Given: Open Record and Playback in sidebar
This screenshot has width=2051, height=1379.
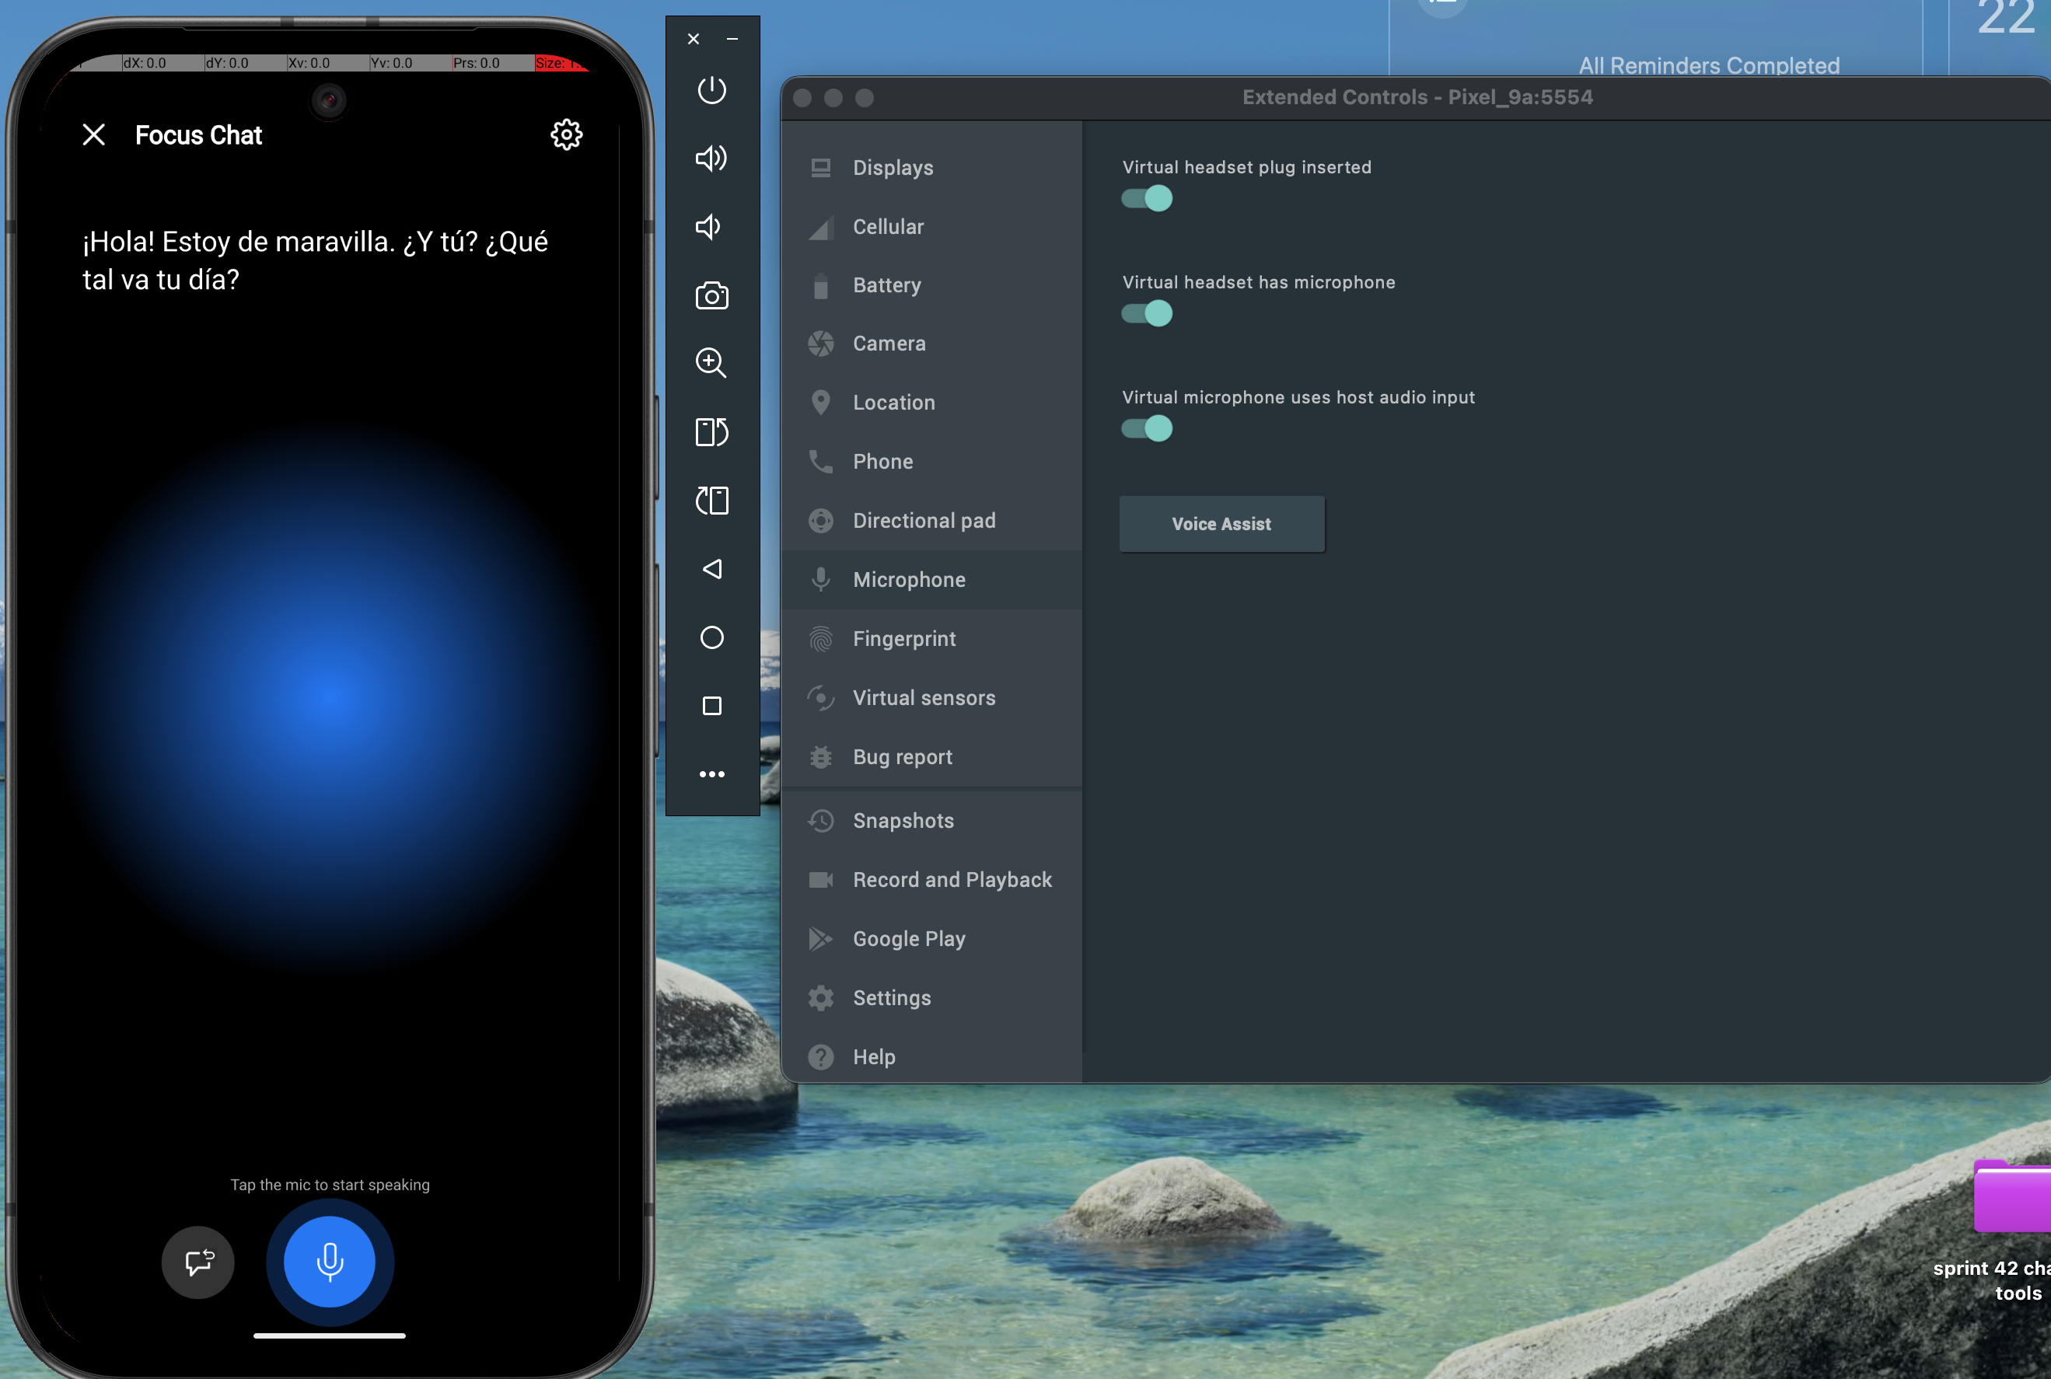Looking at the screenshot, I should click(931, 879).
